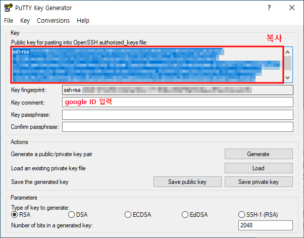Click the public key scrollbar up arrow
The image size is (304, 238).
pyautogui.click(x=288, y=52)
